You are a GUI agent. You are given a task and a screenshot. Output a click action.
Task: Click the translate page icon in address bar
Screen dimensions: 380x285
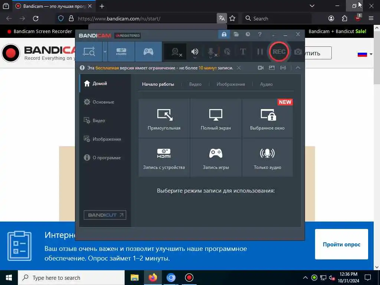pyautogui.click(x=222, y=18)
